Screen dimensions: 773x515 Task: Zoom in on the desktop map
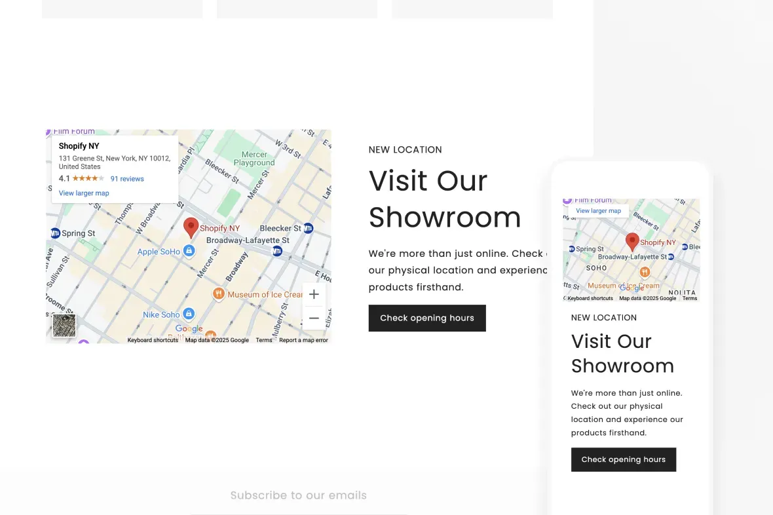314,294
